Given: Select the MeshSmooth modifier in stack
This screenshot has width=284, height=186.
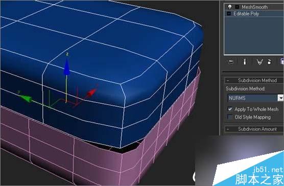Looking at the screenshot, I should coord(254,7).
